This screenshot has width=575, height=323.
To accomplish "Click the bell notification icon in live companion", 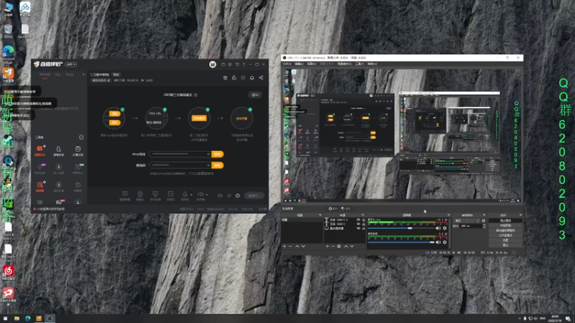I will point(252,78).
